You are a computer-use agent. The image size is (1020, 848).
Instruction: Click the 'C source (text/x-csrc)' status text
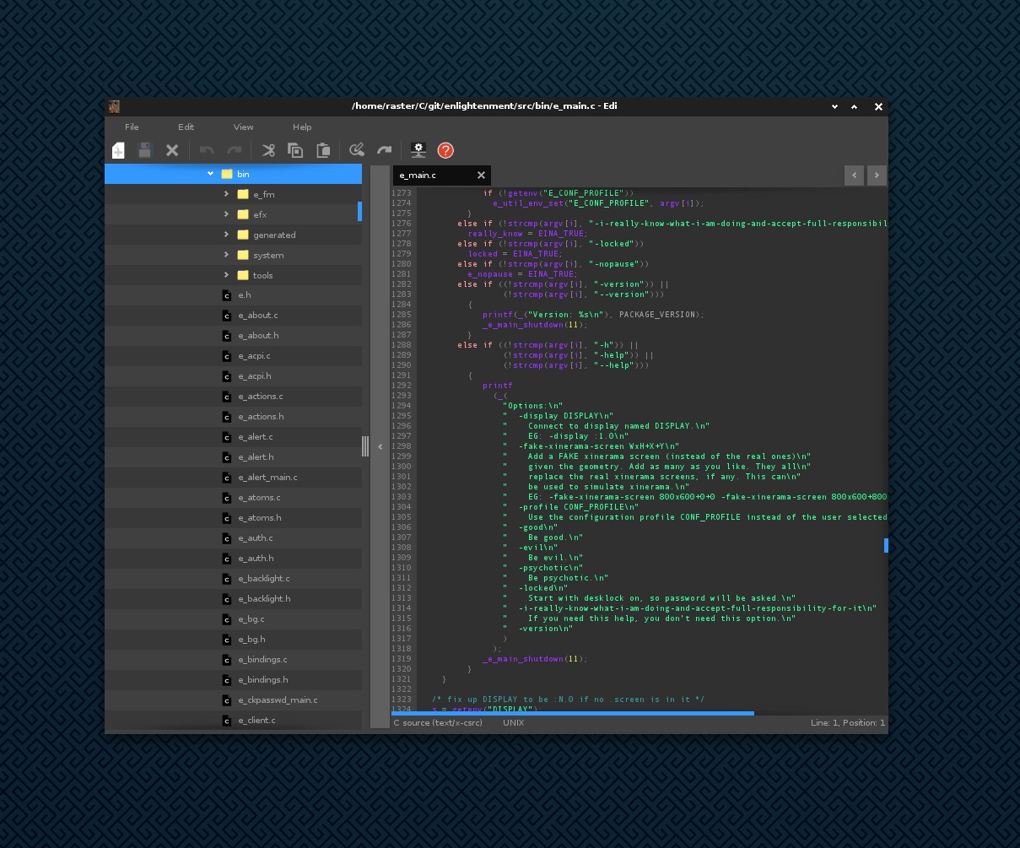pyautogui.click(x=438, y=723)
